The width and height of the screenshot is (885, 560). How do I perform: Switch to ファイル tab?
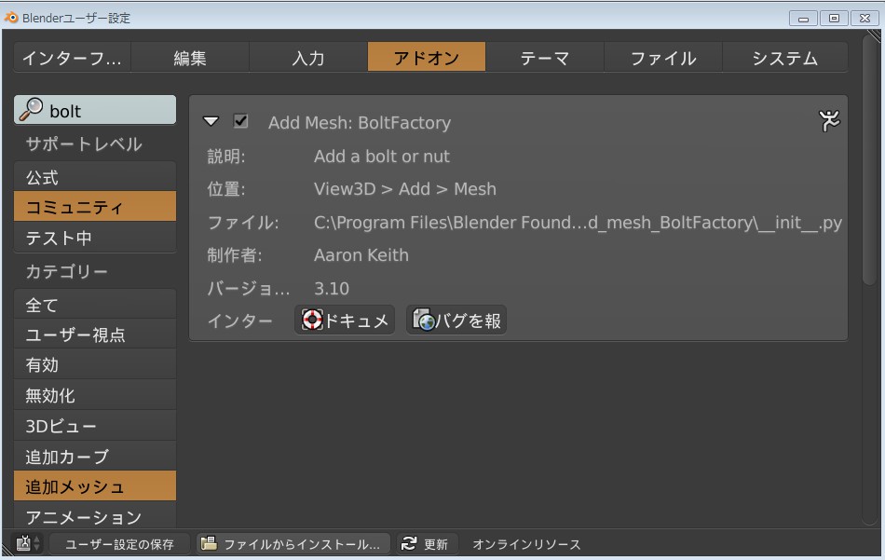pyautogui.click(x=663, y=58)
